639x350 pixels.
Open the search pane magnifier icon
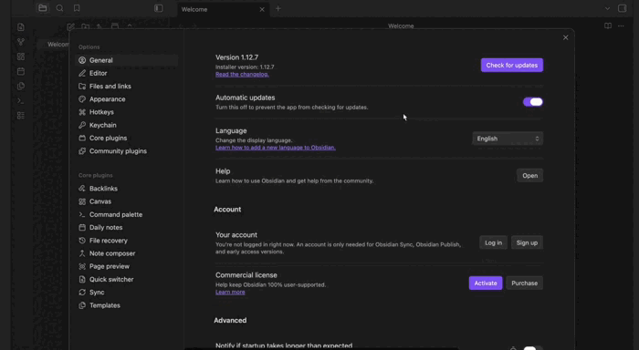click(59, 8)
